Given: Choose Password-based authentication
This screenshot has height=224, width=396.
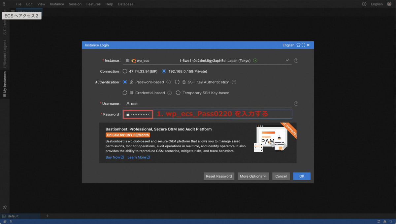Looking at the screenshot, I should click(125, 82).
